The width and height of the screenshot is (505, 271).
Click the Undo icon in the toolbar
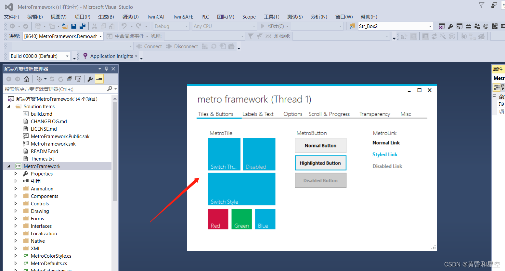point(124,26)
